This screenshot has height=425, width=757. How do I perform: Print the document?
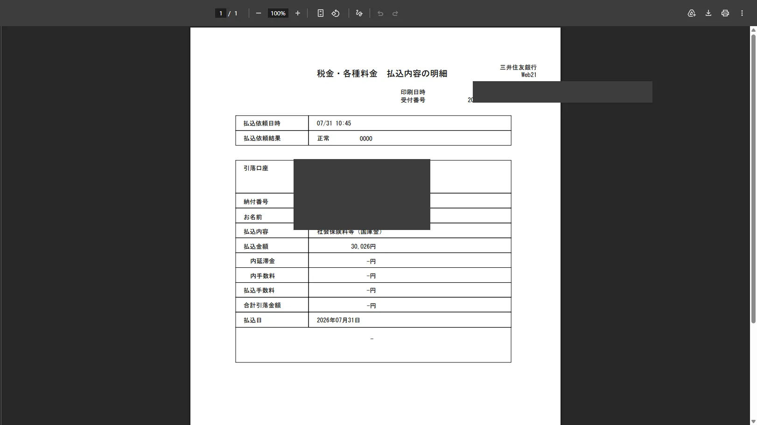tap(725, 14)
